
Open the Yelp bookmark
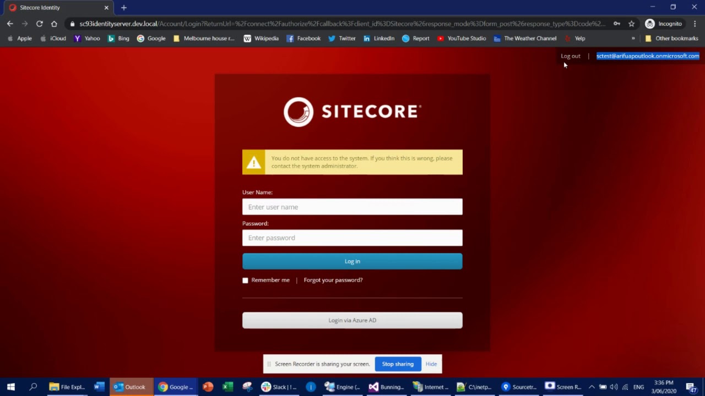tap(574, 38)
